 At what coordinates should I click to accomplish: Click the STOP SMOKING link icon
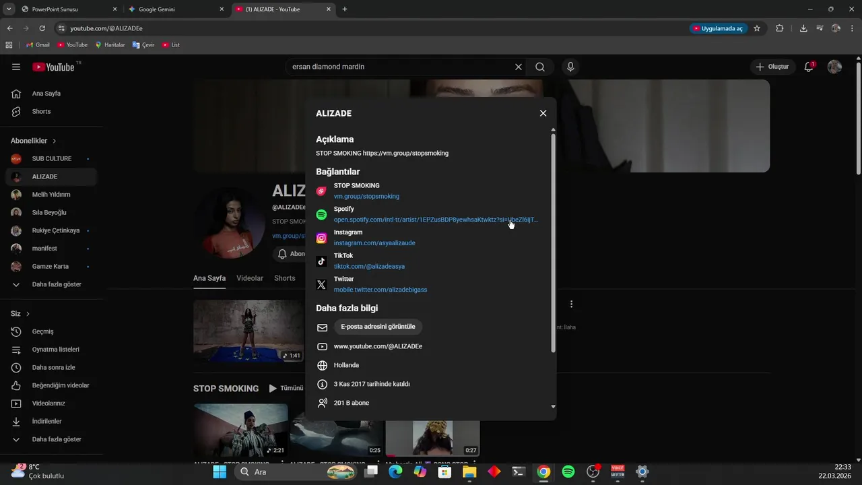[321, 191]
